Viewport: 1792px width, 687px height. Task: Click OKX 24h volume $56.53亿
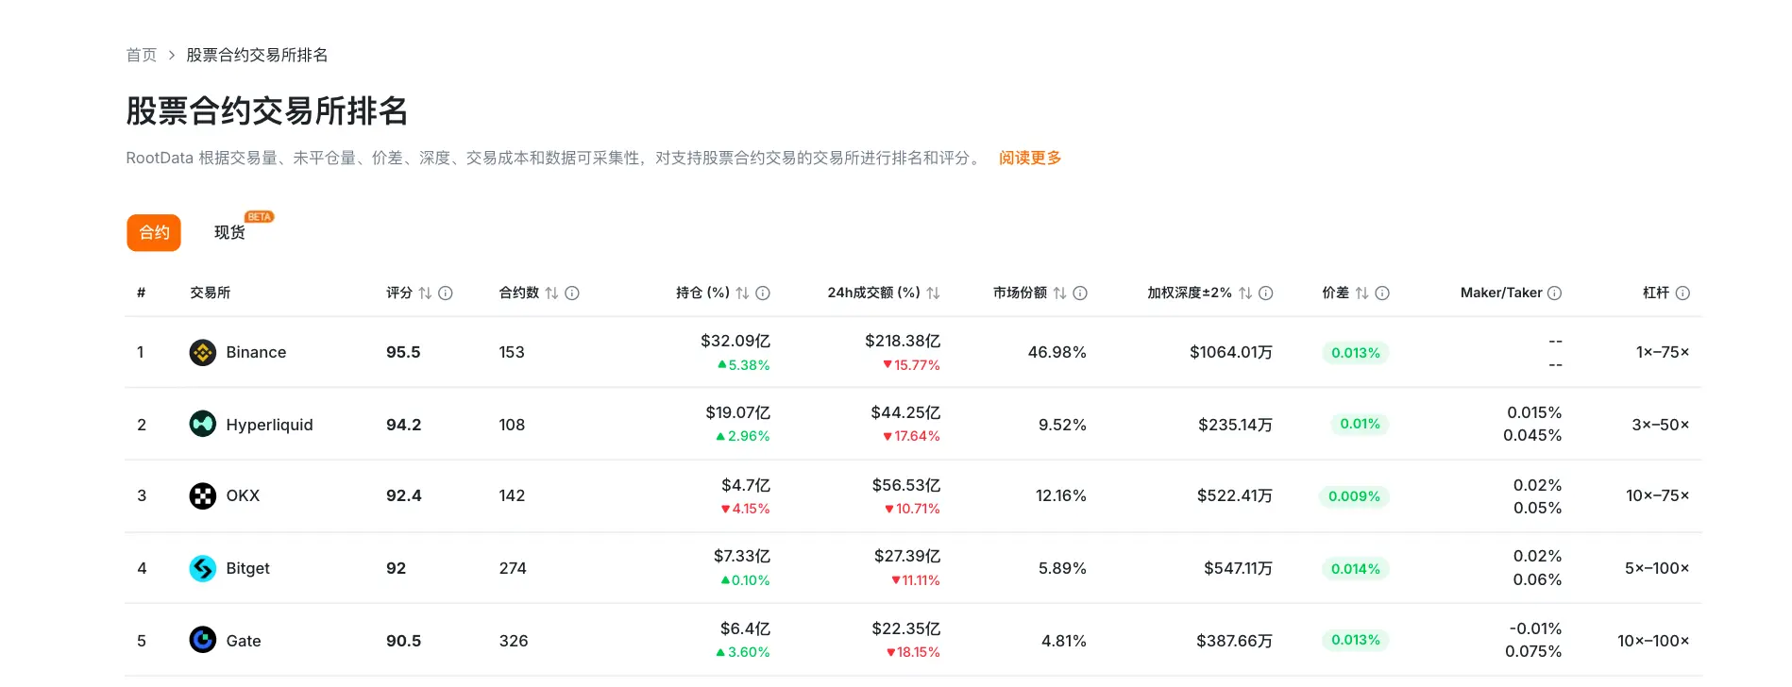[x=906, y=485]
